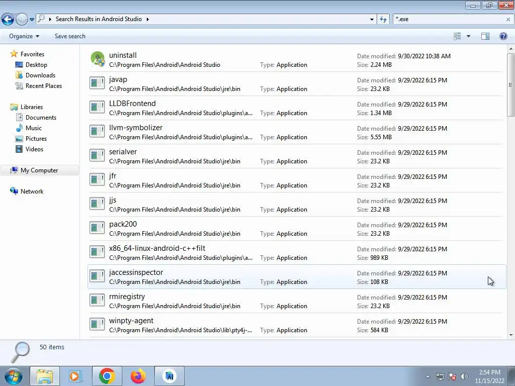
Task: Select the jfr file icon
Action: pos(97,179)
